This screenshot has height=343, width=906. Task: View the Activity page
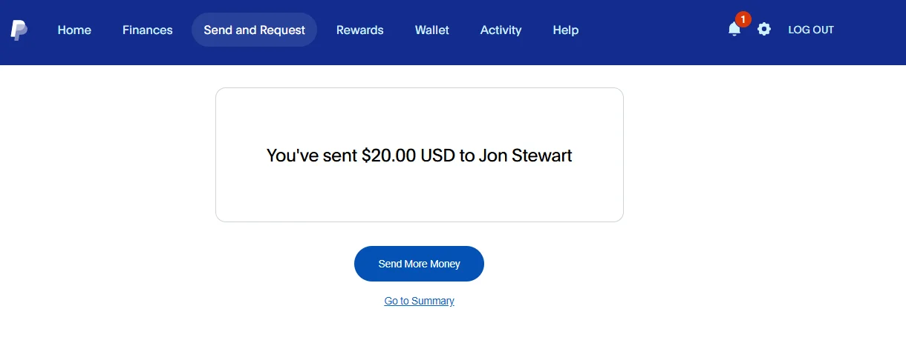tap(501, 30)
